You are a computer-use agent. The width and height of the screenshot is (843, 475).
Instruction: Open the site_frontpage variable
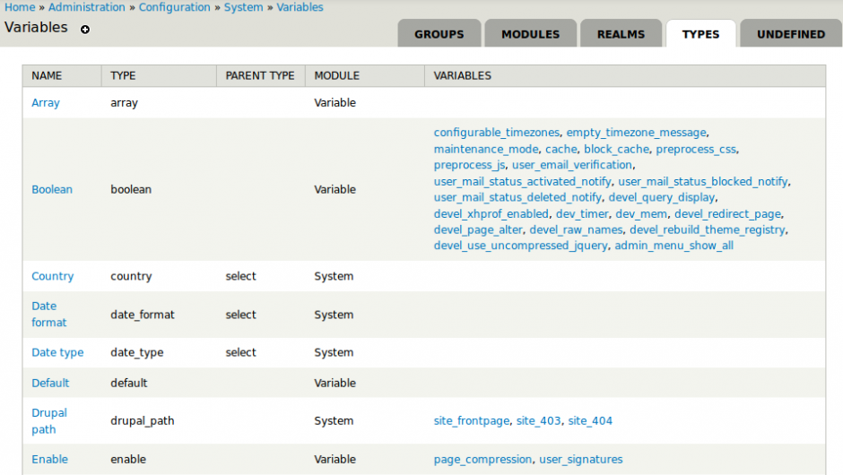pyautogui.click(x=472, y=420)
